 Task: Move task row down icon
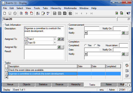[127, 71]
